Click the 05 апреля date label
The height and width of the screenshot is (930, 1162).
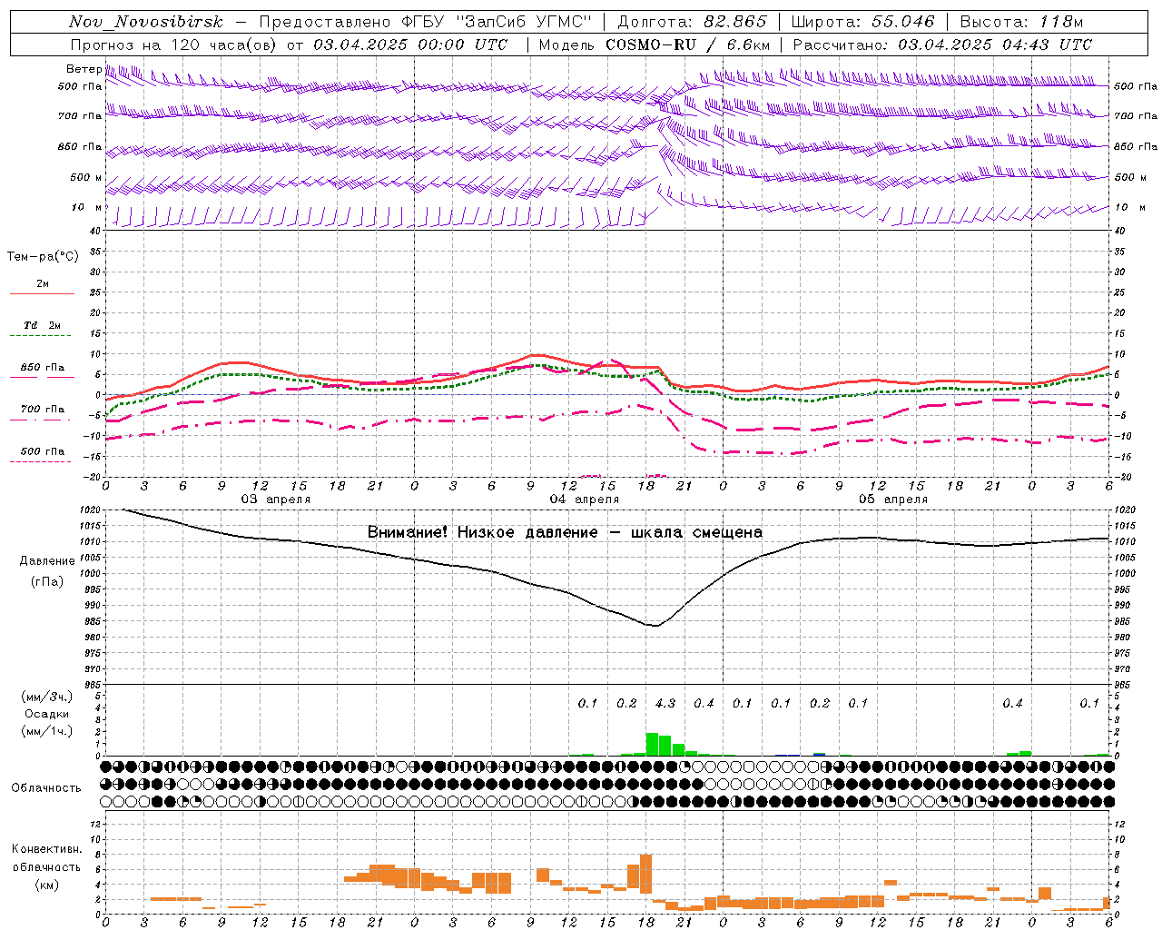click(x=893, y=500)
